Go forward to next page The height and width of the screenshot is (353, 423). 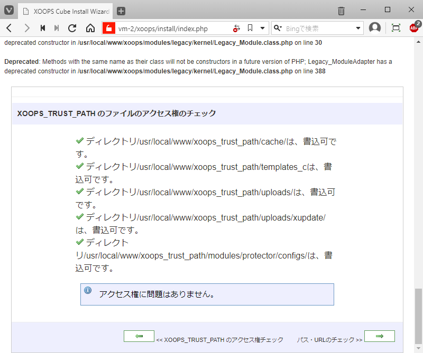tap(27, 28)
